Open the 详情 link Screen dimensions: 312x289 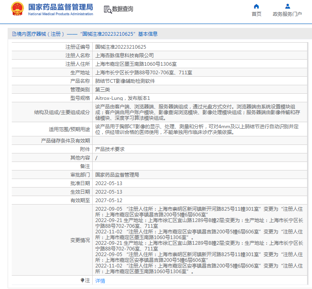pos(100,280)
